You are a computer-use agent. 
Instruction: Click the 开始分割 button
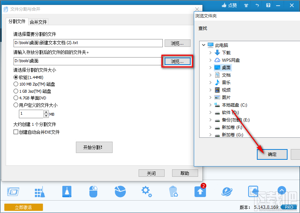[94, 147]
